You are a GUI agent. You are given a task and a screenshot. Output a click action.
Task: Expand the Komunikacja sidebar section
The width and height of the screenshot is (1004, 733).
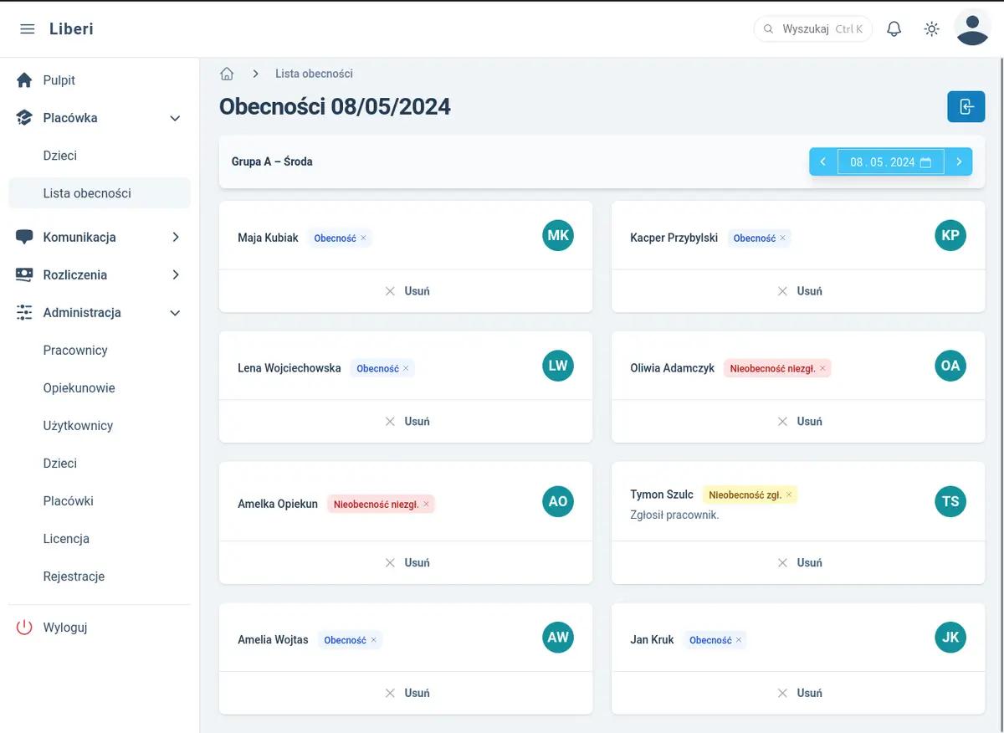[x=175, y=238]
